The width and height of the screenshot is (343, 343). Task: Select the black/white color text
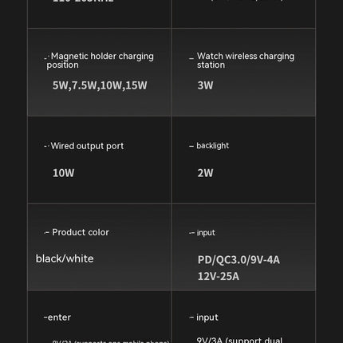pyautogui.click(x=65, y=258)
